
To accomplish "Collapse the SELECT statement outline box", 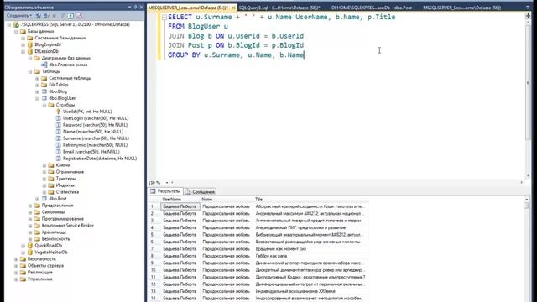I will pyautogui.click(x=164, y=17).
